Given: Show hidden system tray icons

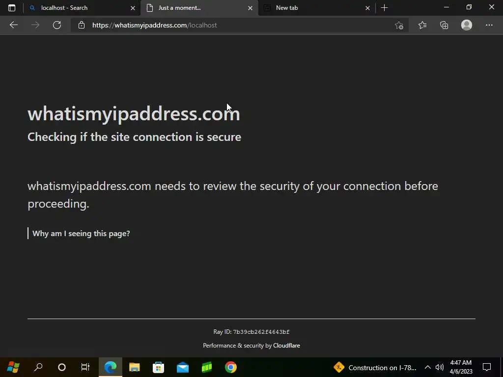Looking at the screenshot, I should (428, 367).
